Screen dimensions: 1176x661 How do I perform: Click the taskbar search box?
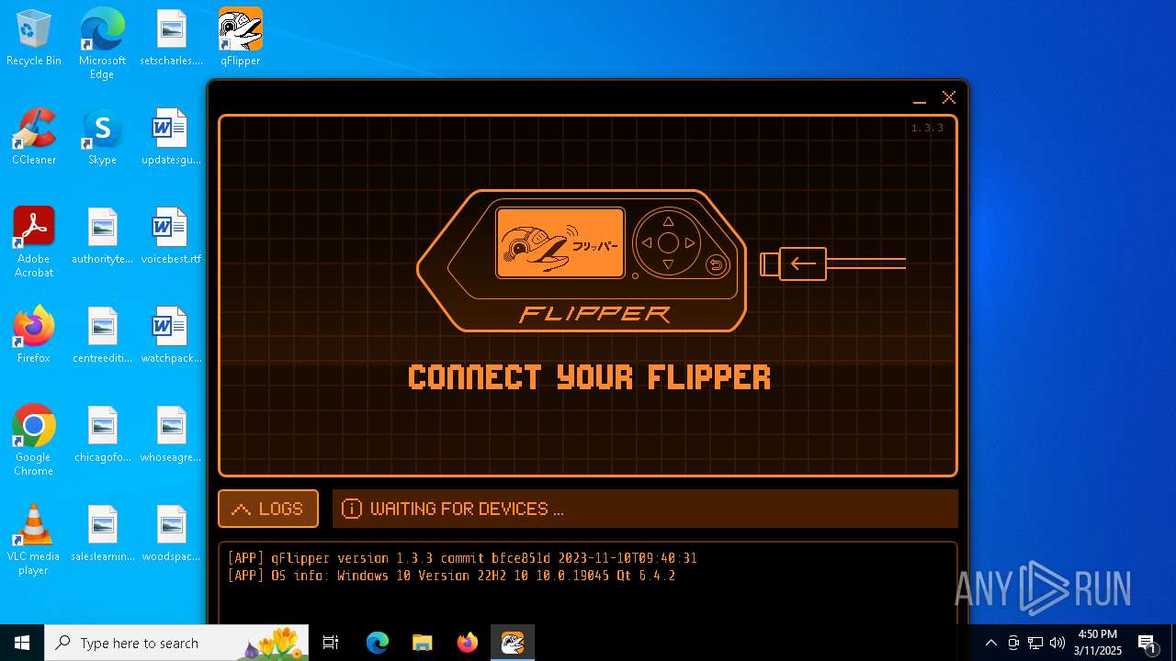point(178,643)
